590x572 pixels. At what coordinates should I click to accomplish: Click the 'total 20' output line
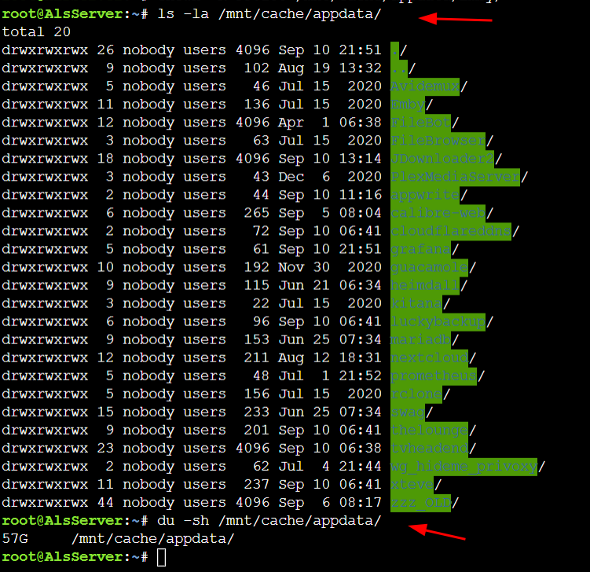[x=36, y=31]
